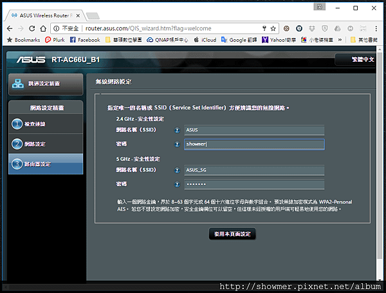Click the network map icon in sidebar
The height and width of the screenshot is (293, 386).
(x=18, y=84)
